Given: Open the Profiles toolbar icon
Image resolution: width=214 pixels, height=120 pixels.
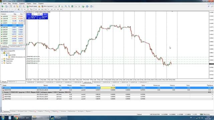Looking at the screenshot, I should point(6,6).
